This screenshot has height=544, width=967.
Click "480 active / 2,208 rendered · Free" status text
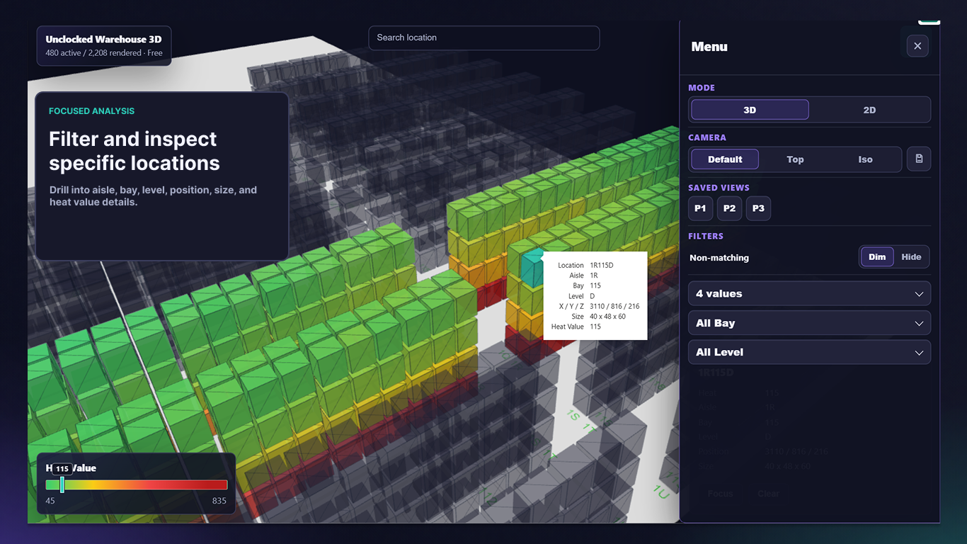[x=104, y=53]
